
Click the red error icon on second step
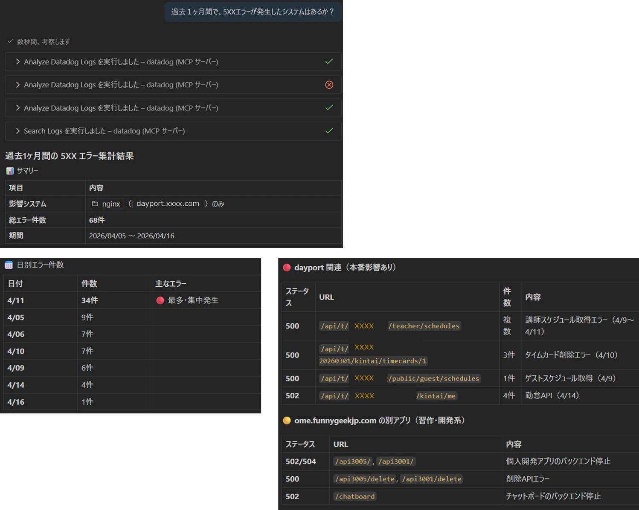point(329,85)
